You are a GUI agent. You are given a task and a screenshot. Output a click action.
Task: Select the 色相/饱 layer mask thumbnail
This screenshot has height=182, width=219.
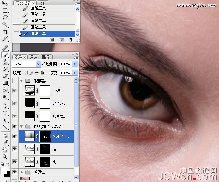[45, 136]
